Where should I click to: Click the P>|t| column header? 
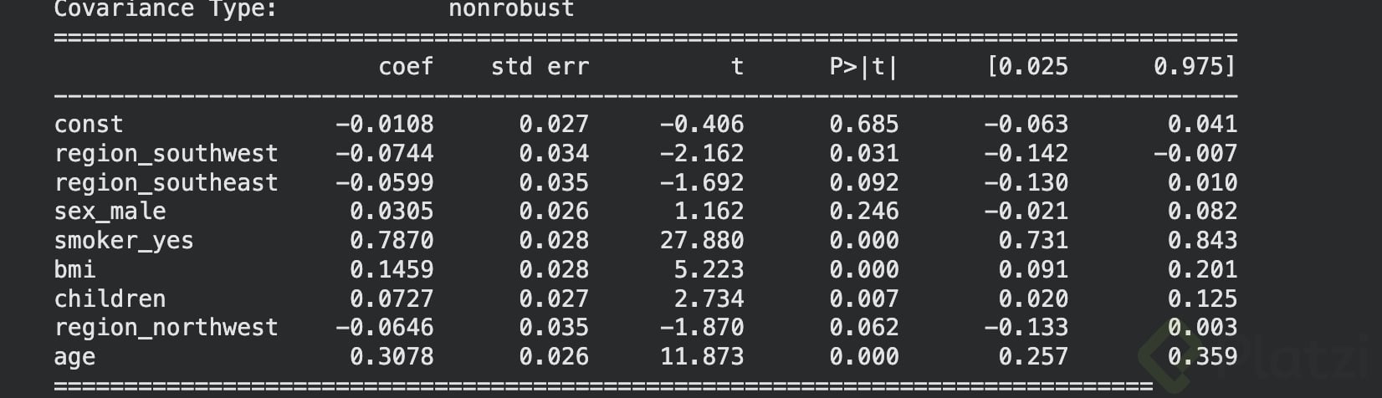[x=863, y=67]
